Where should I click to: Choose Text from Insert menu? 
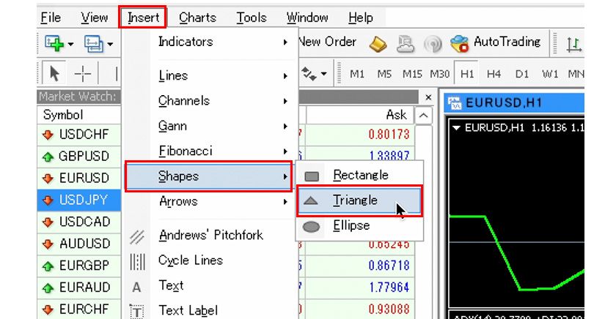(x=210, y=285)
